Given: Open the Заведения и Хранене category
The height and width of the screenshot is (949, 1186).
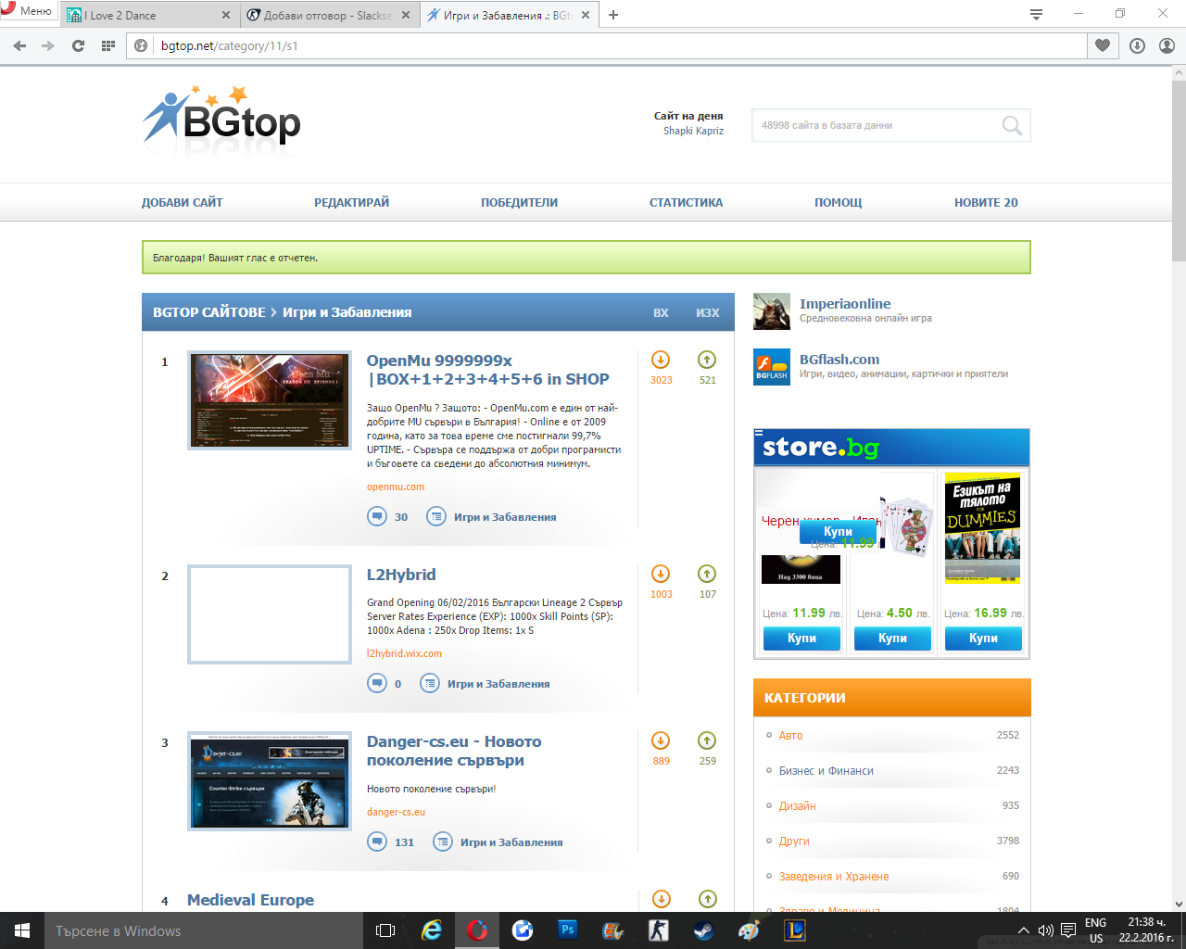Looking at the screenshot, I should tap(834, 876).
